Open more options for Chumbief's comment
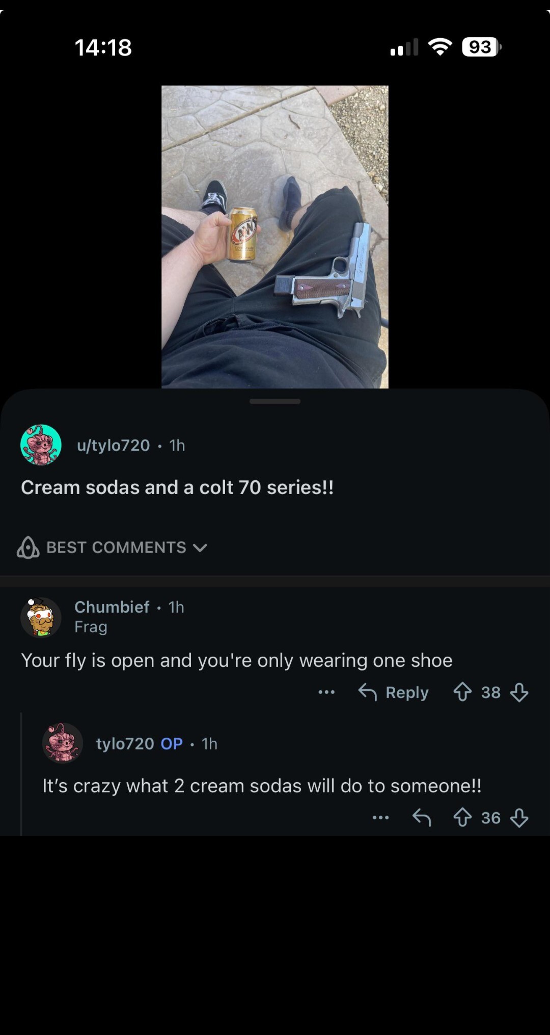Screen dimensions: 550x1035 (x=326, y=692)
